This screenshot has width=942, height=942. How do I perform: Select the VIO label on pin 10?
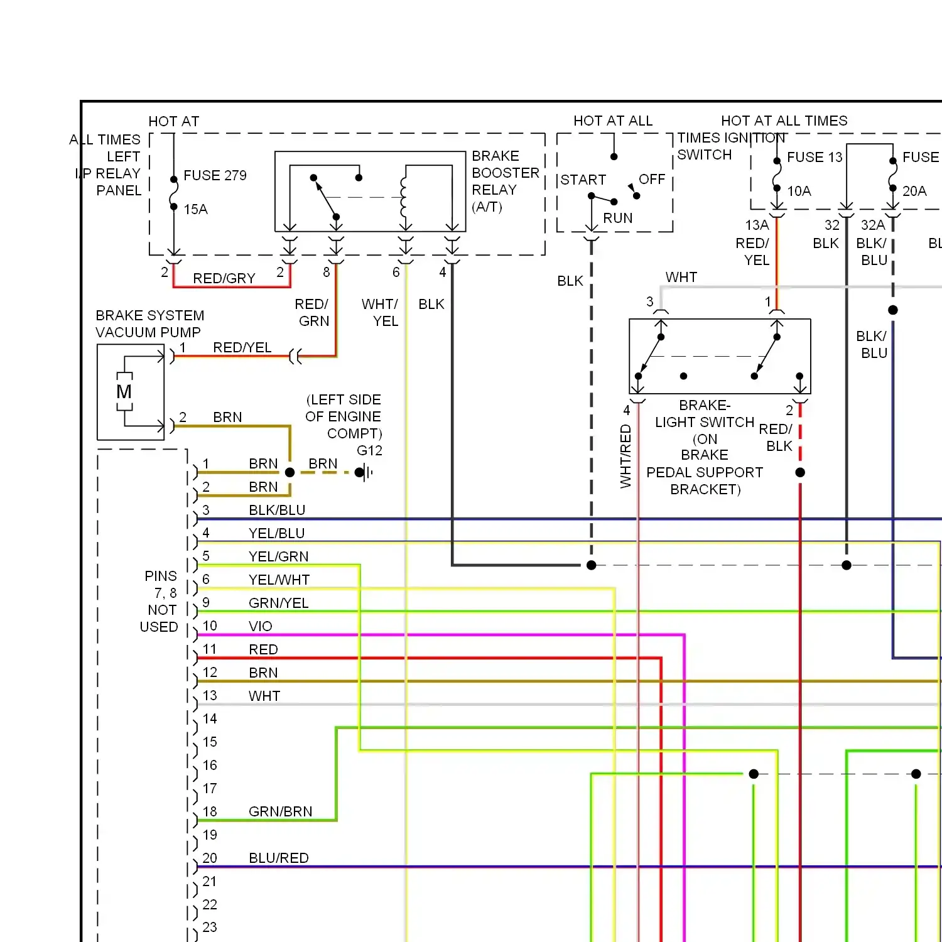(x=261, y=626)
